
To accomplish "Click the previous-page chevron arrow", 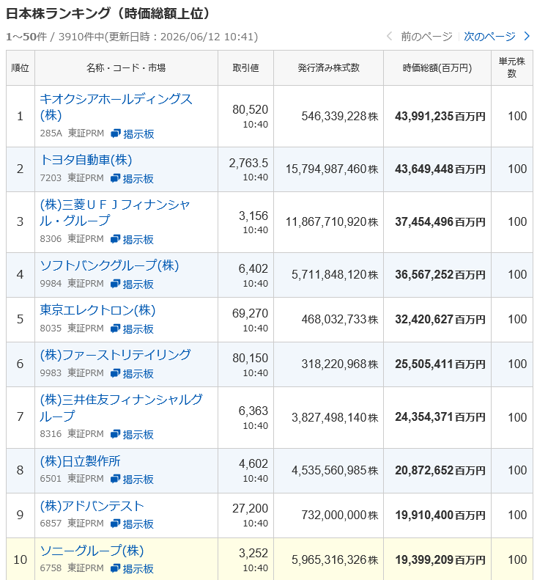I will coord(389,36).
